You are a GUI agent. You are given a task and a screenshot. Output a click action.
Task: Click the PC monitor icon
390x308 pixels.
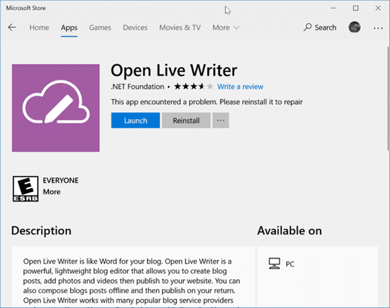(274, 263)
